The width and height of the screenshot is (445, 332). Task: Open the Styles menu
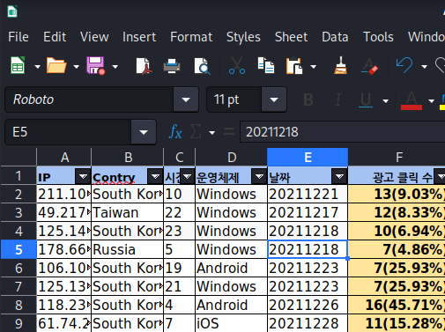tap(243, 37)
